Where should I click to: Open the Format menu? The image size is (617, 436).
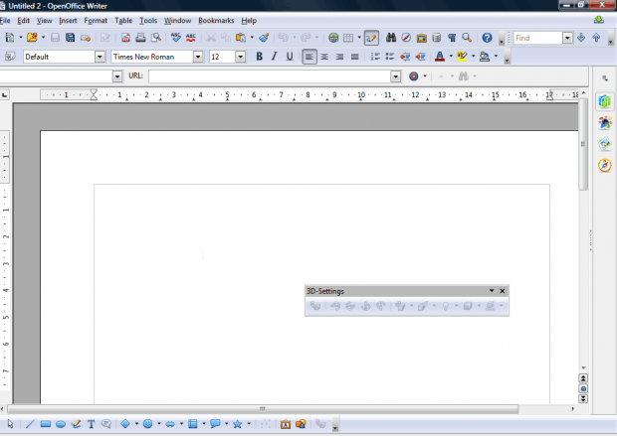(96, 20)
